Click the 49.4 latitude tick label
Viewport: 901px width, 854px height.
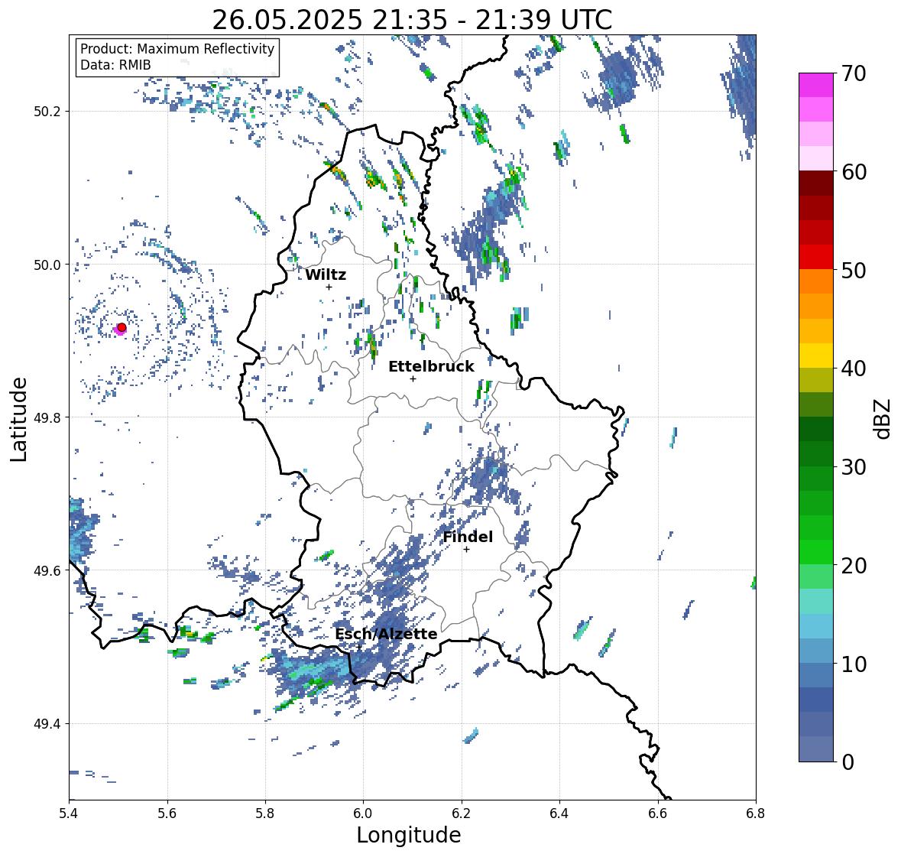click(x=47, y=724)
